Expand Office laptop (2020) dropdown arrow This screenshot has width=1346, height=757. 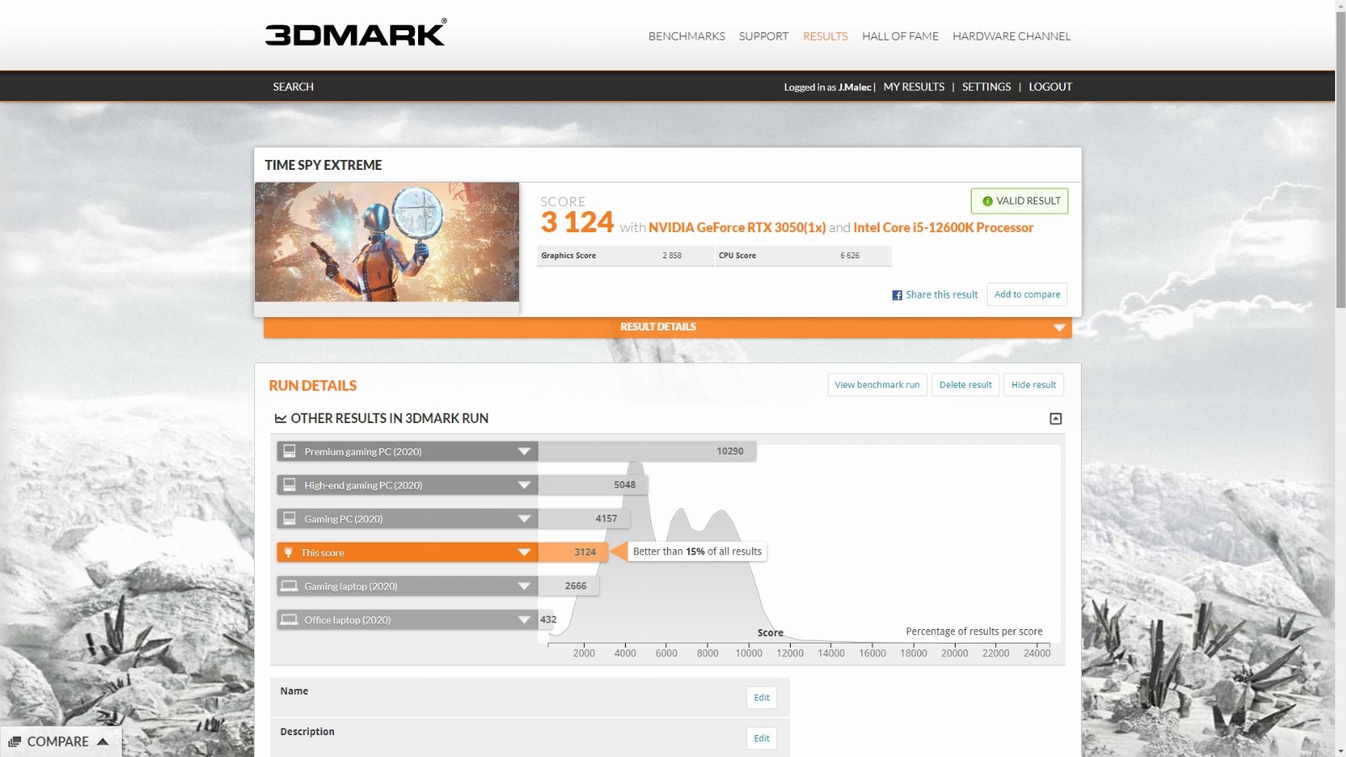click(x=524, y=620)
